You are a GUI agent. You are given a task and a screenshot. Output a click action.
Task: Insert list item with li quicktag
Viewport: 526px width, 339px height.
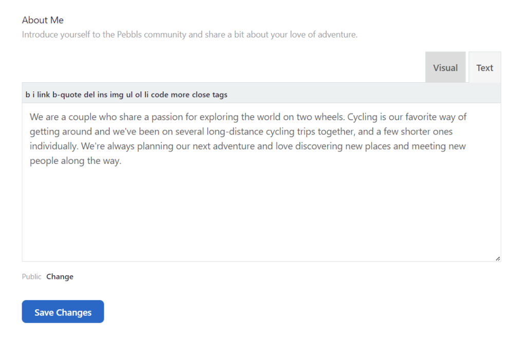146,95
